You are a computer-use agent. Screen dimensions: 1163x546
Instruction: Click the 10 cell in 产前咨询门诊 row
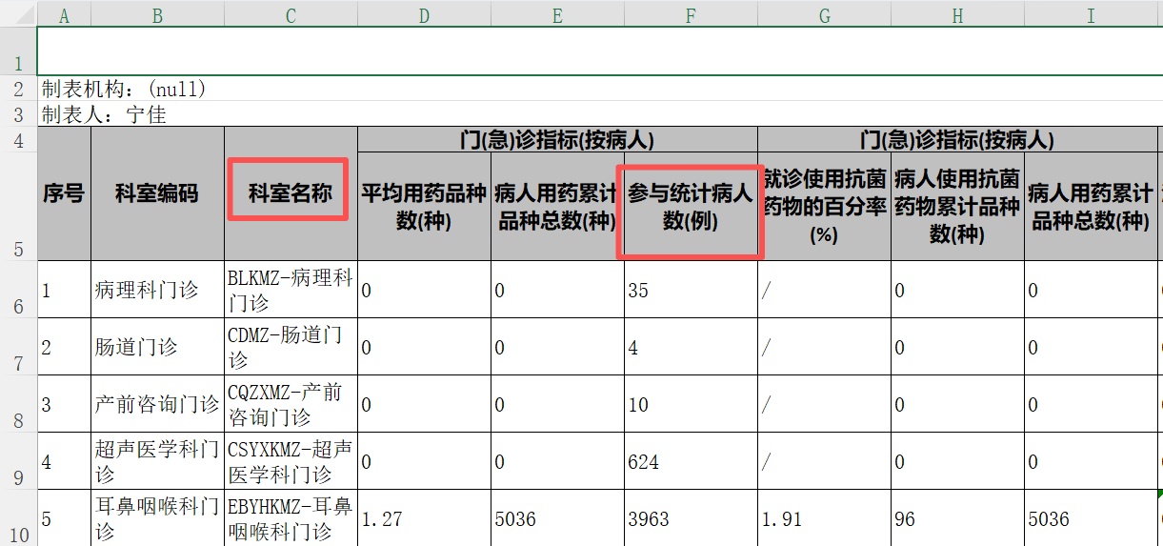point(691,404)
